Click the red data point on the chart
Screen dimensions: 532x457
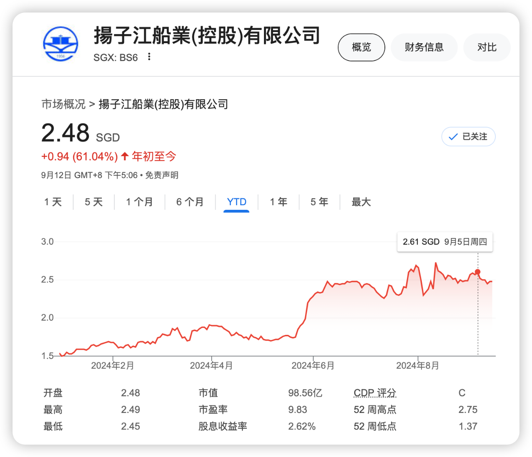pyautogui.click(x=478, y=272)
